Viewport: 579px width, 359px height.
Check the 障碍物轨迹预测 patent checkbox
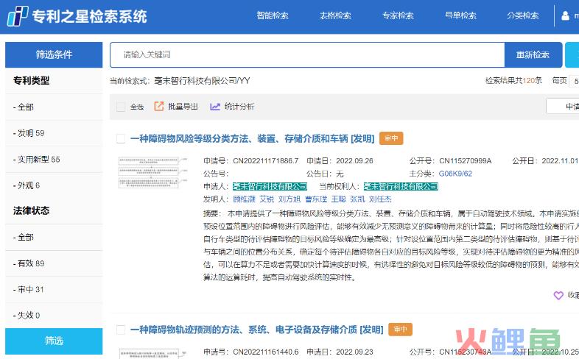pyautogui.click(x=121, y=330)
